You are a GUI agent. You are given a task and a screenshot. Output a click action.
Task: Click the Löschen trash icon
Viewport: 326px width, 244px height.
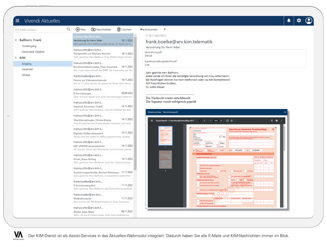click(x=119, y=29)
